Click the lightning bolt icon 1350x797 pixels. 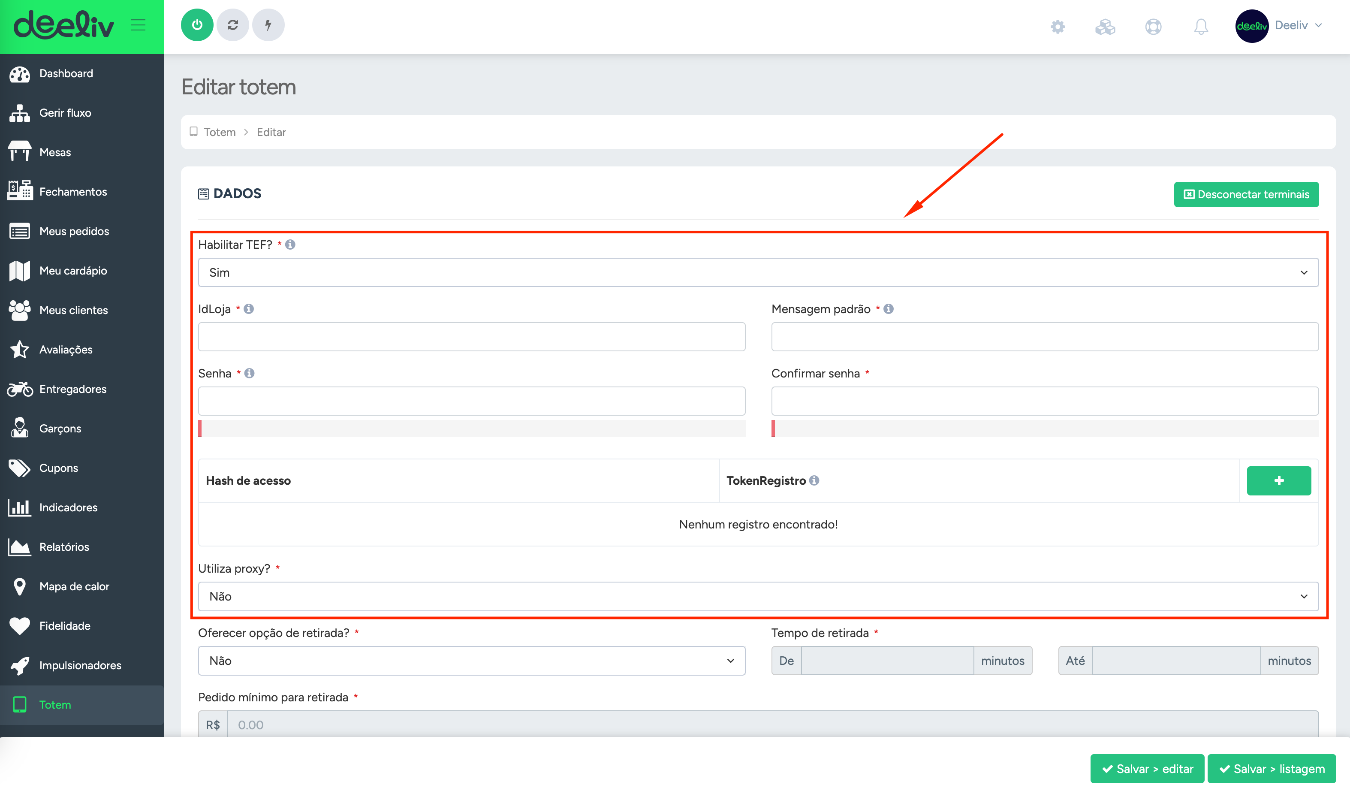[x=268, y=25]
